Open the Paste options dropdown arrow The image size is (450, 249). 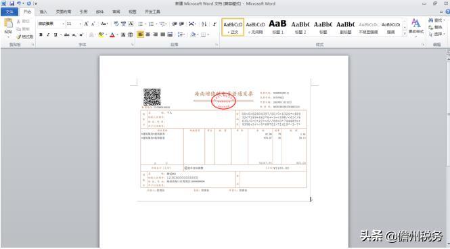point(8,37)
